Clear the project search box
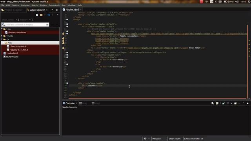 click(47, 25)
